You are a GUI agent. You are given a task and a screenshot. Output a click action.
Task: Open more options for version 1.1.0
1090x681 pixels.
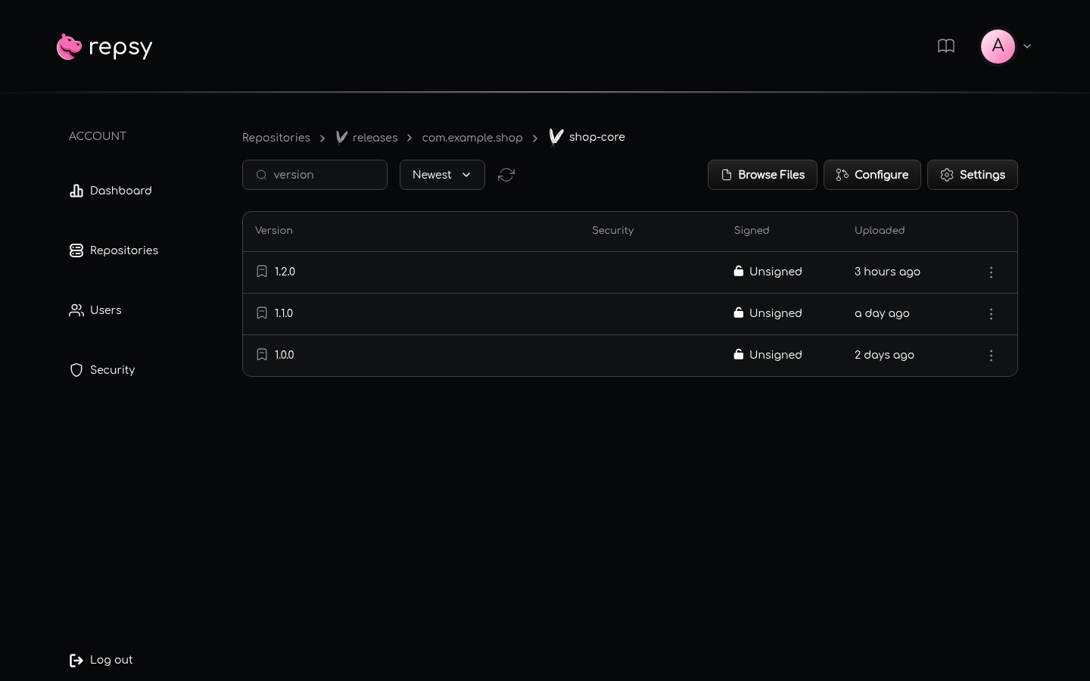991,314
